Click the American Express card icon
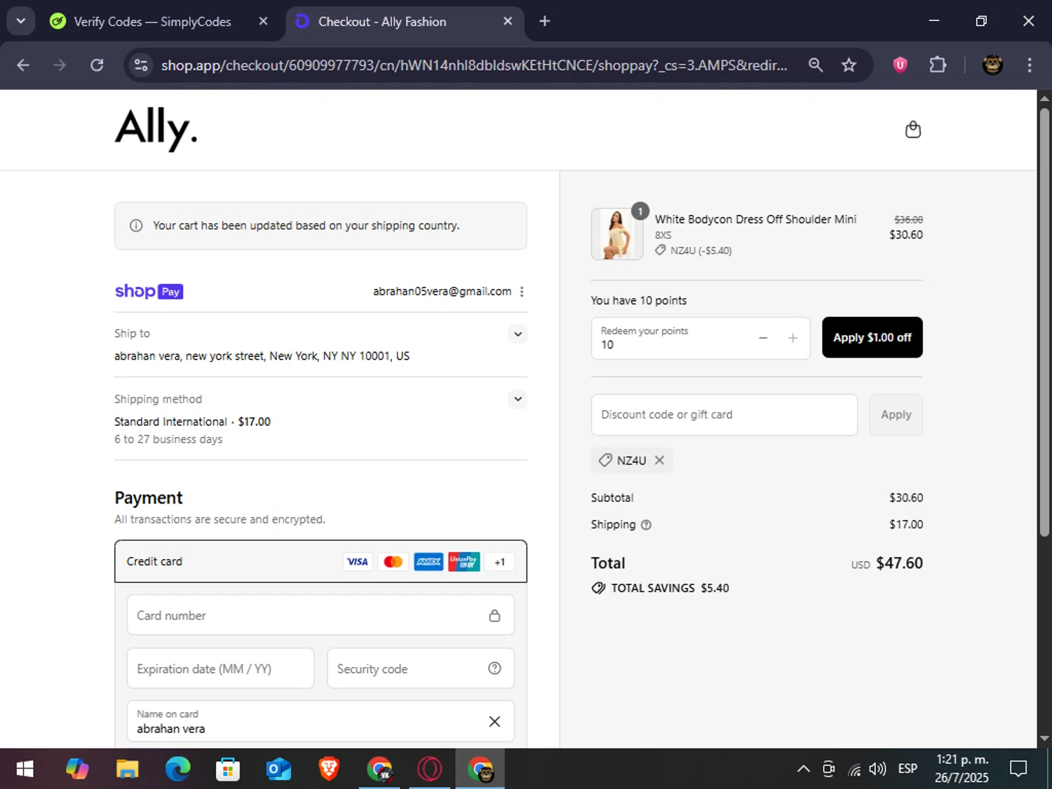The width and height of the screenshot is (1052, 789). (x=429, y=562)
